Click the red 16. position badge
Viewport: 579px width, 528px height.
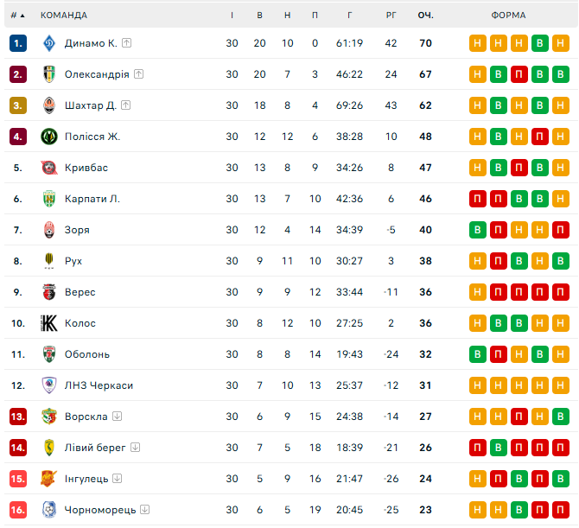pos(18,510)
